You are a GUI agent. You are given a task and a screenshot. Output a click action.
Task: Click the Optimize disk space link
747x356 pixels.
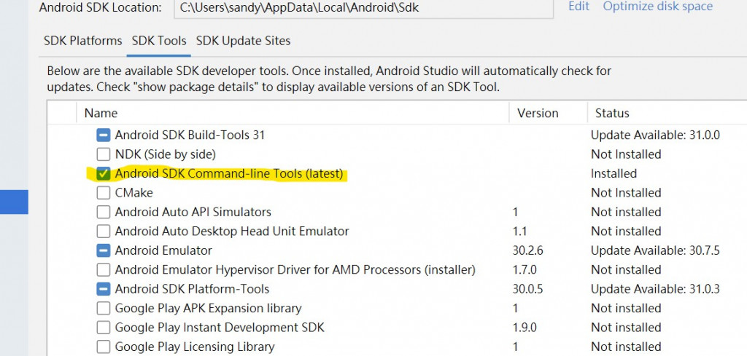coord(658,6)
